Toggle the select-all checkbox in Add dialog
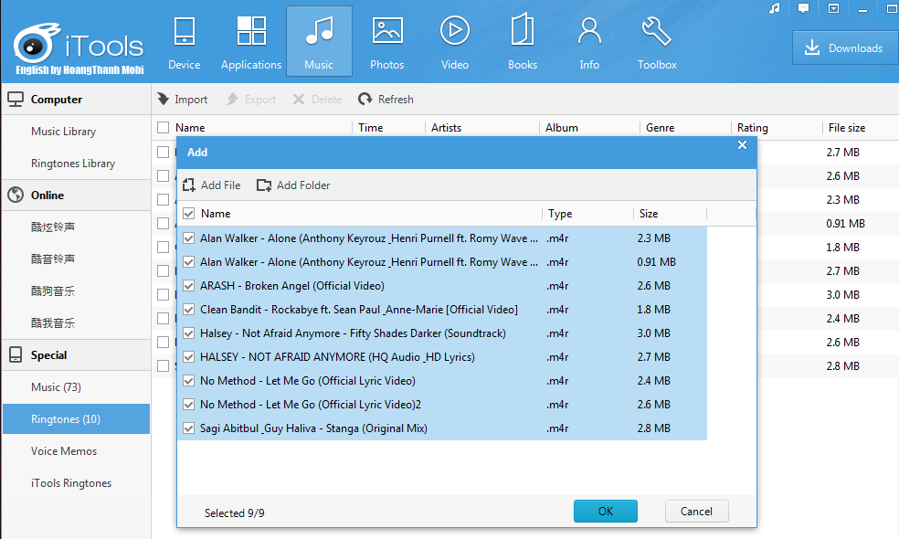This screenshot has width=899, height=539. 189,214
